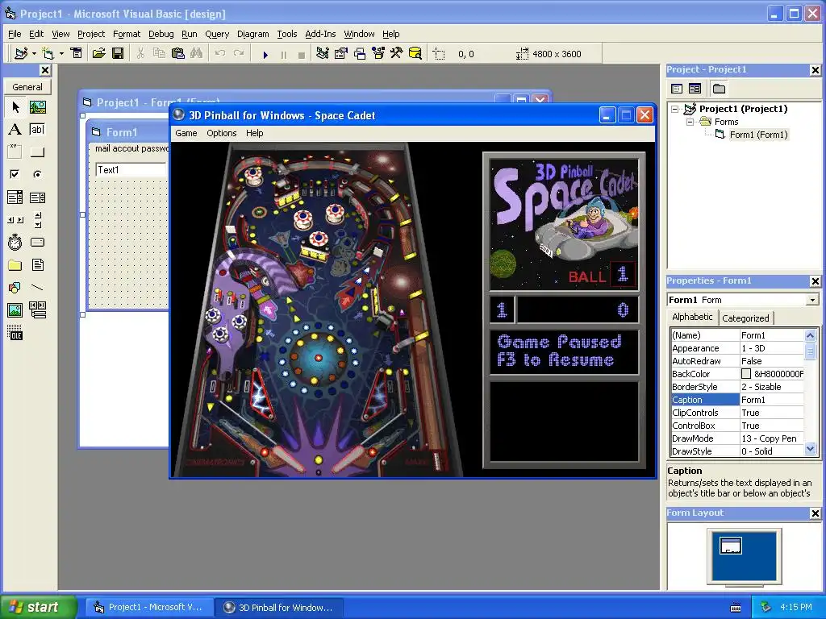This screenshot has height=619, width=826.
Task: Click the Form Layout Window toolbar icon
Action: (x=360, y=53)
